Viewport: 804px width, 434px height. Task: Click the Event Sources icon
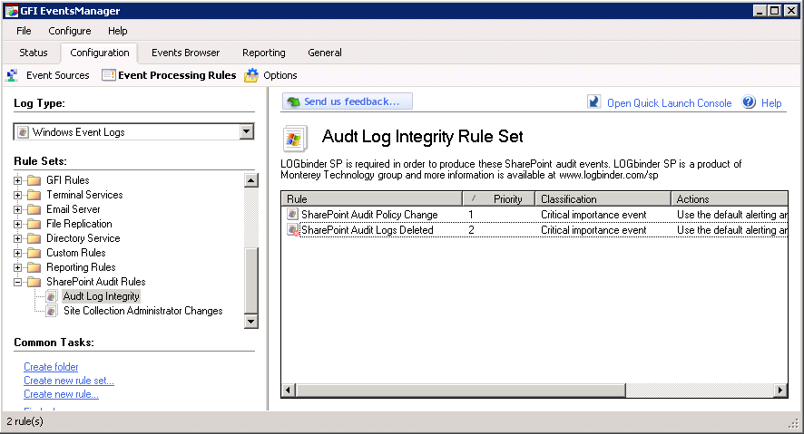pos(13,75)
